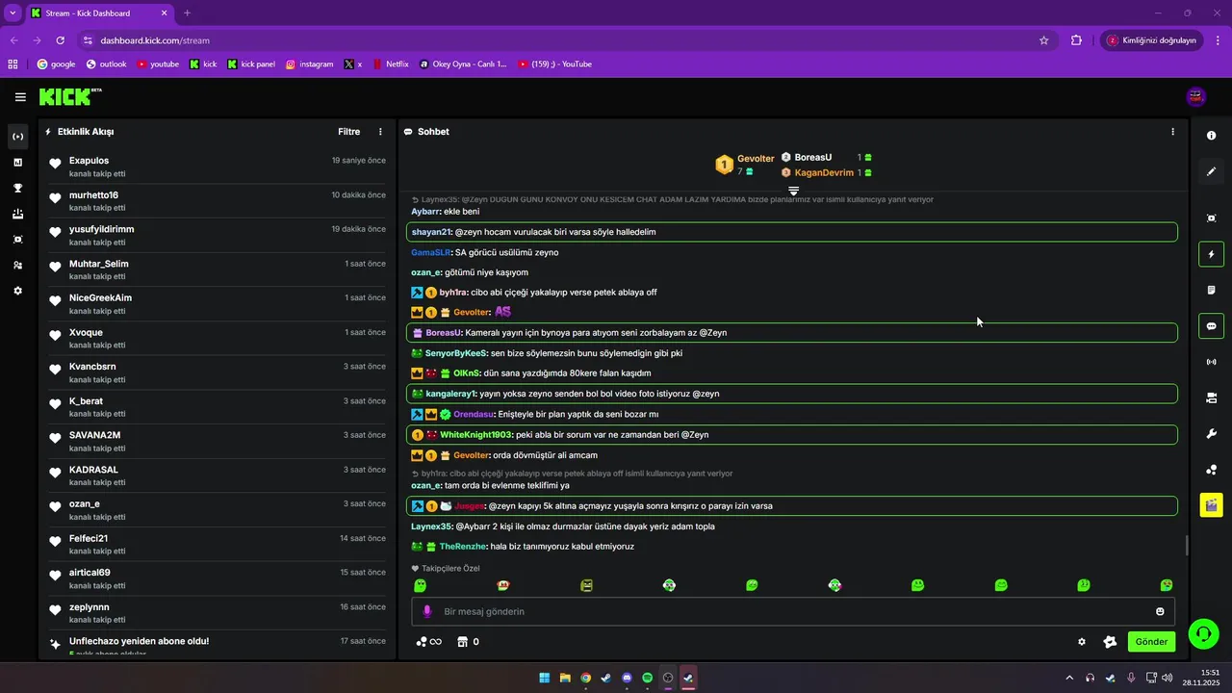Open browser extensions puzzle icon
Image resolution: width=1232 pixels, height=693 pixels.
pyautogui.click(x=1076, y=40)
